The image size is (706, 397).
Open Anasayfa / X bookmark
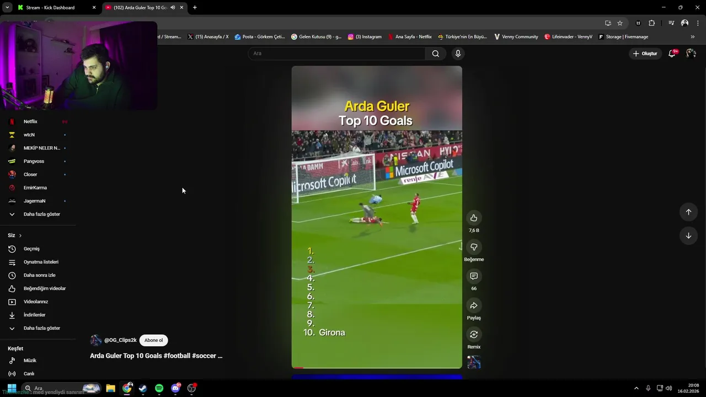(208, 37)
